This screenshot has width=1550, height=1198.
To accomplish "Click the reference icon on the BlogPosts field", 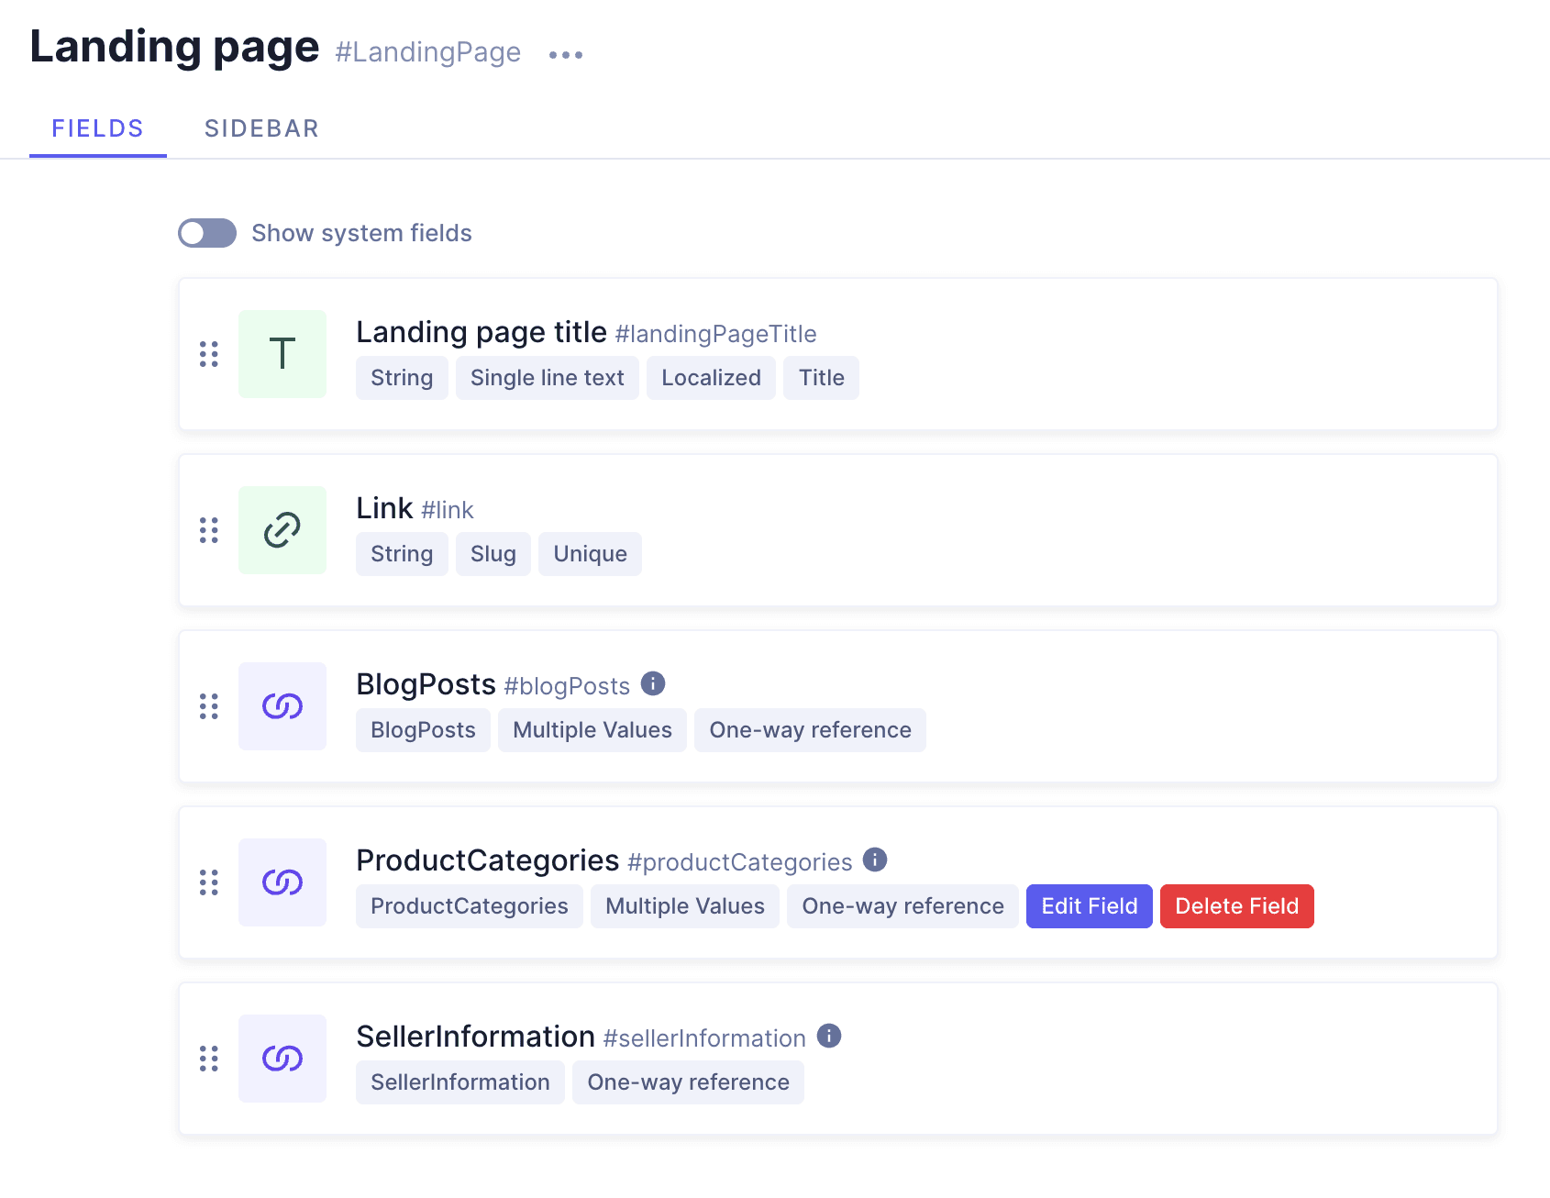I will click(282, 705).
